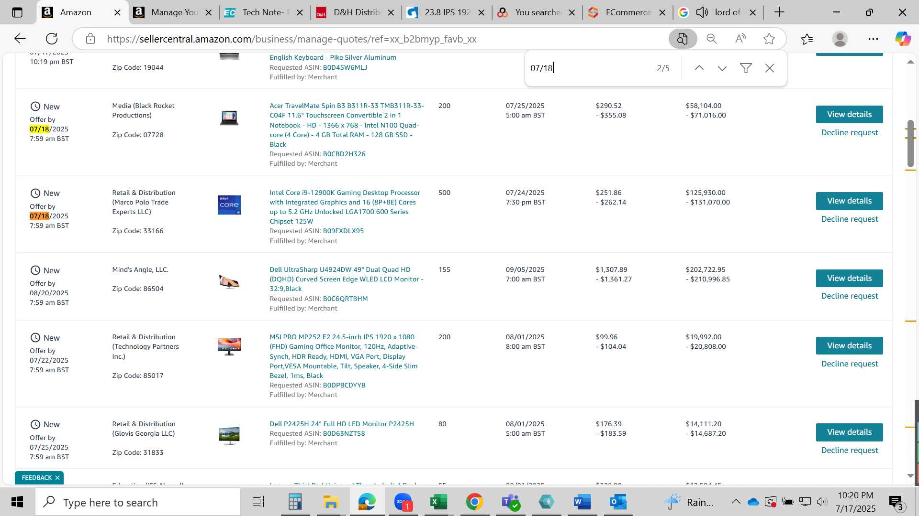
Task: Start Read aloud for this page
Action: 740,39
